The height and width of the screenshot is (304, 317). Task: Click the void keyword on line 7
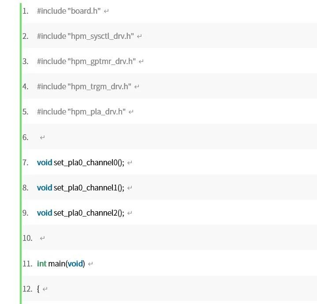tap(45, 163)
